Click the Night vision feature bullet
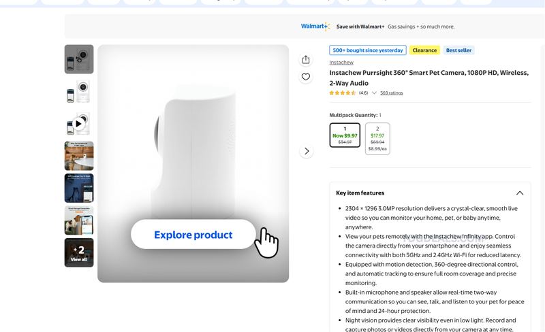 coord(431,325)
